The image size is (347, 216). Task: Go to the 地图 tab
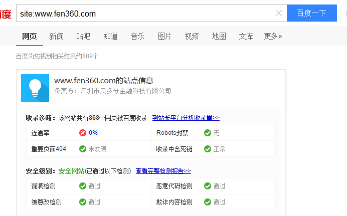pos(219,36)
